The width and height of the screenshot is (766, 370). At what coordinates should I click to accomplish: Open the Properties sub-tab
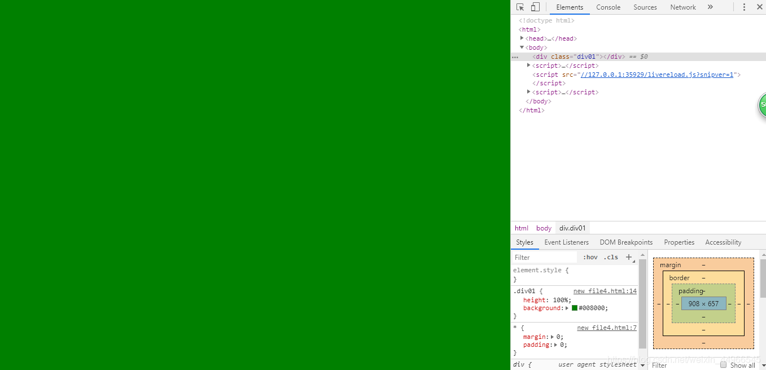[679, 242]
